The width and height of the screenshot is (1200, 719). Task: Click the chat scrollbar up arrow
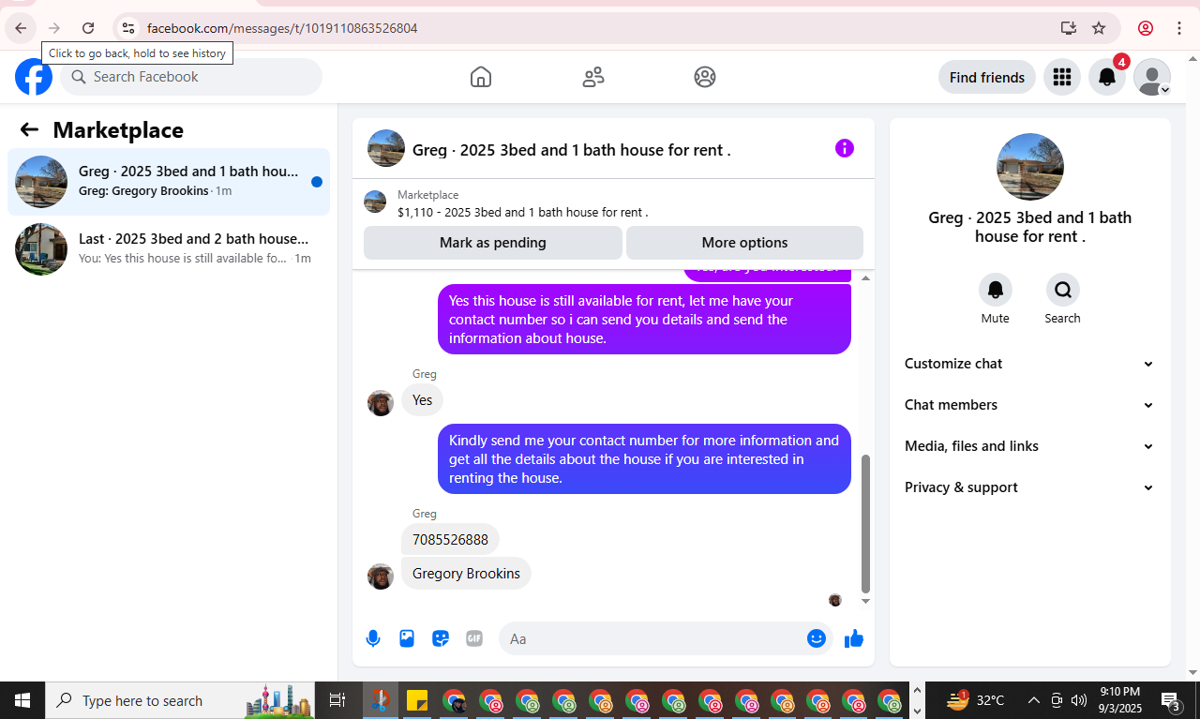(x=865, y=277)
